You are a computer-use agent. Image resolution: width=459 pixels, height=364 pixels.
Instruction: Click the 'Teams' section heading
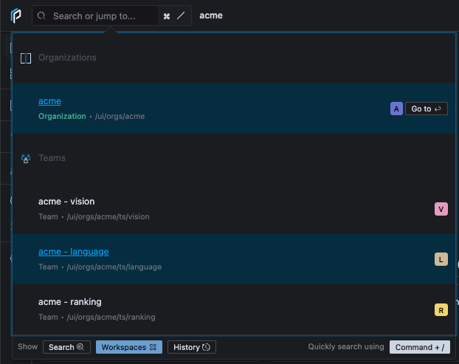coord(52,158)
